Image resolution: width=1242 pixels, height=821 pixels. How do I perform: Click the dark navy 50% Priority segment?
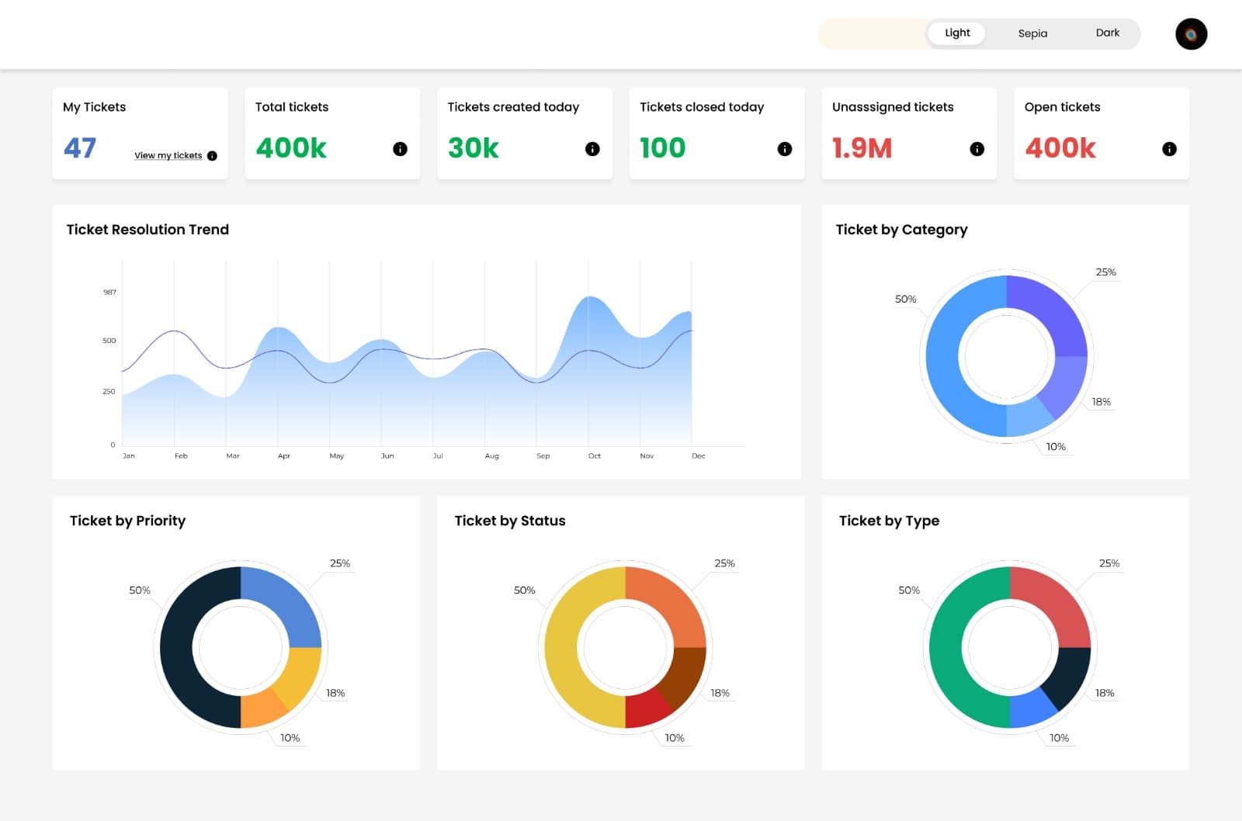pyautogui.click(x=176, y=647)
